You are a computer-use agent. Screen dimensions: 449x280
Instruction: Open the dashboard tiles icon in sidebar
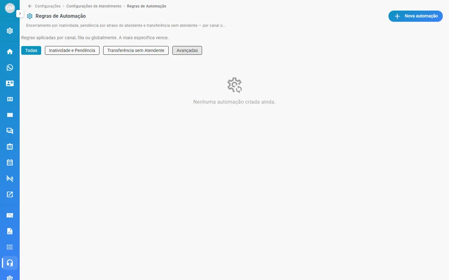[10, 215]
